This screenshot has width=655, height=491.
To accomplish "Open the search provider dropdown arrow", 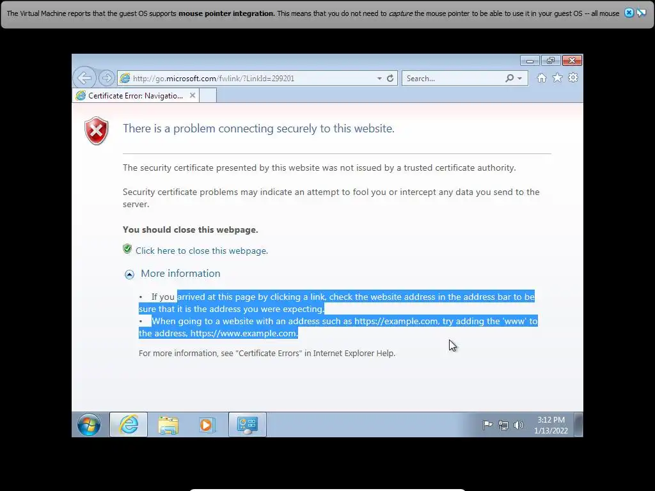I will (519, 79).
